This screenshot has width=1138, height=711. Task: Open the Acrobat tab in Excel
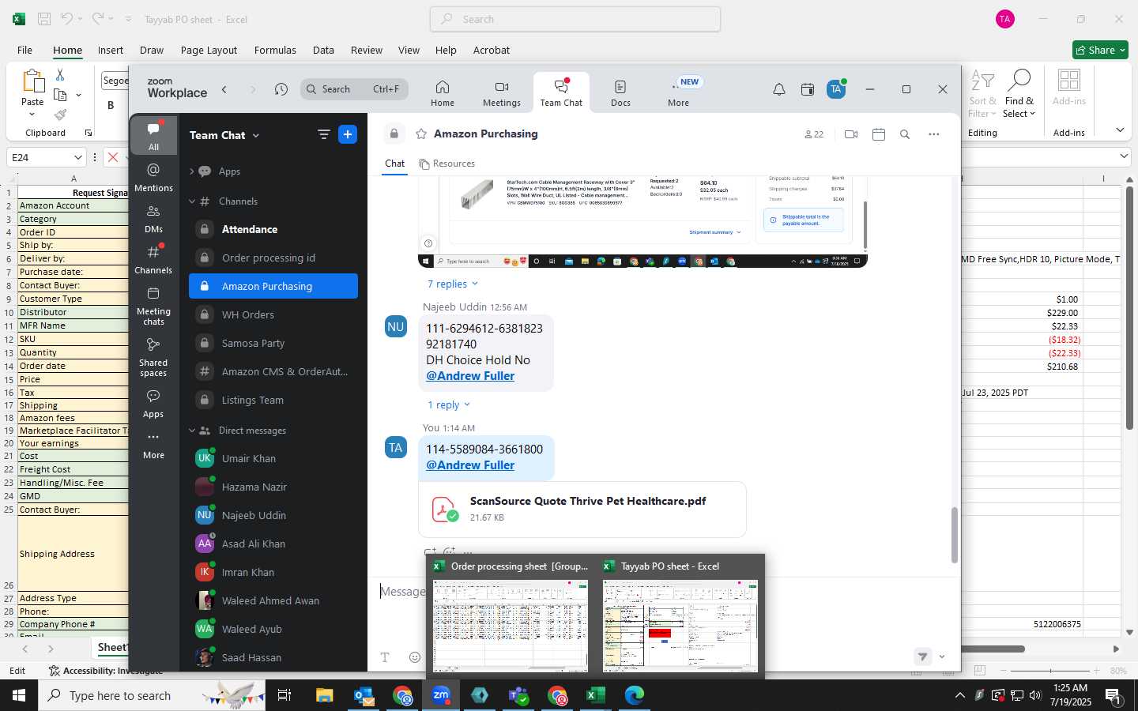492,50
